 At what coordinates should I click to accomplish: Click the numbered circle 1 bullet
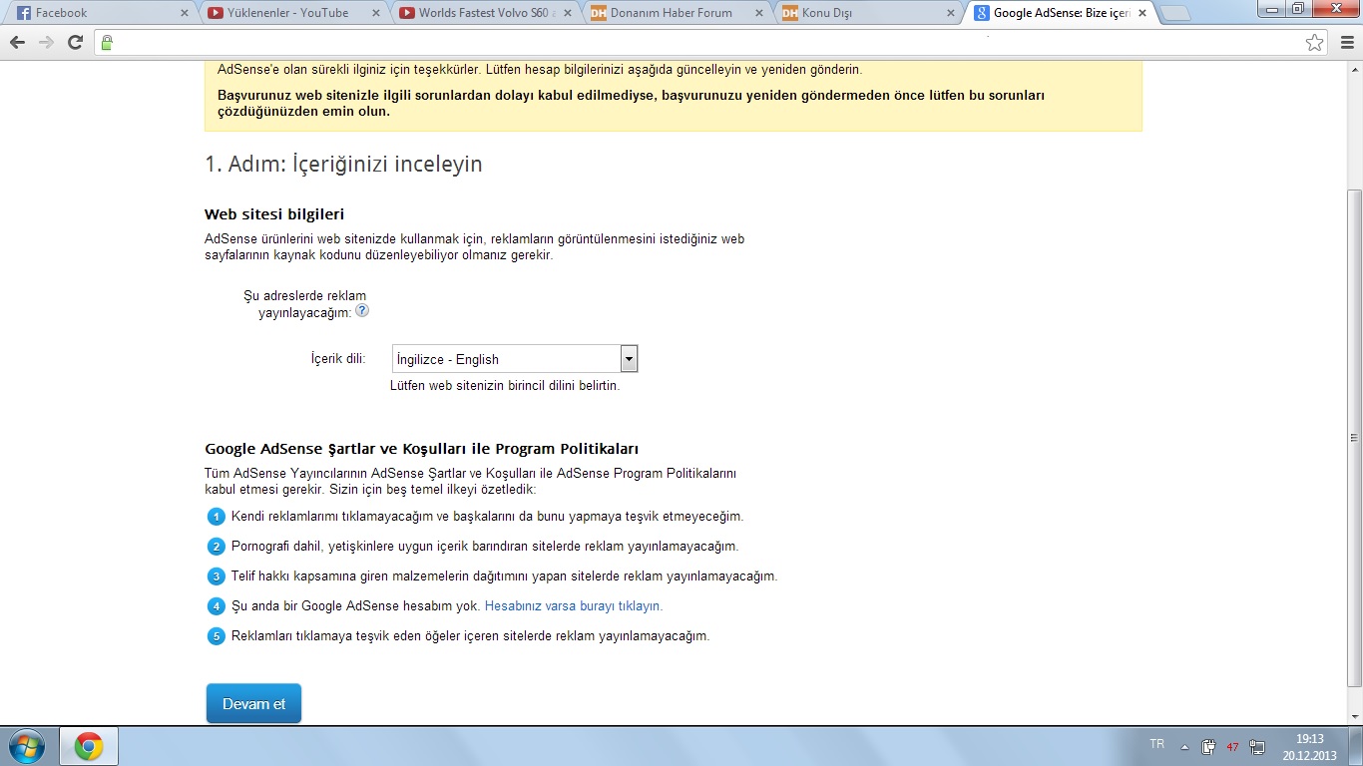click(217, 517)
